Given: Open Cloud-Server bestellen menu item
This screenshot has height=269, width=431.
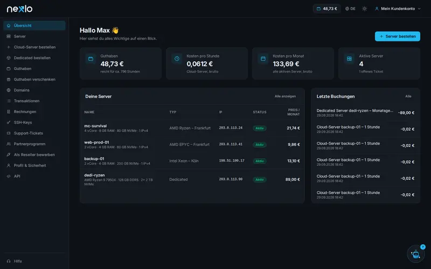Looking at the screenshot, I should [34, 47].
